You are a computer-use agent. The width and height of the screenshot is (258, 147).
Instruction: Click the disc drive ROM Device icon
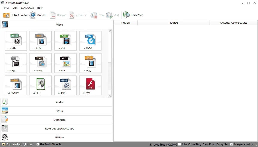(x=5, y=128)
